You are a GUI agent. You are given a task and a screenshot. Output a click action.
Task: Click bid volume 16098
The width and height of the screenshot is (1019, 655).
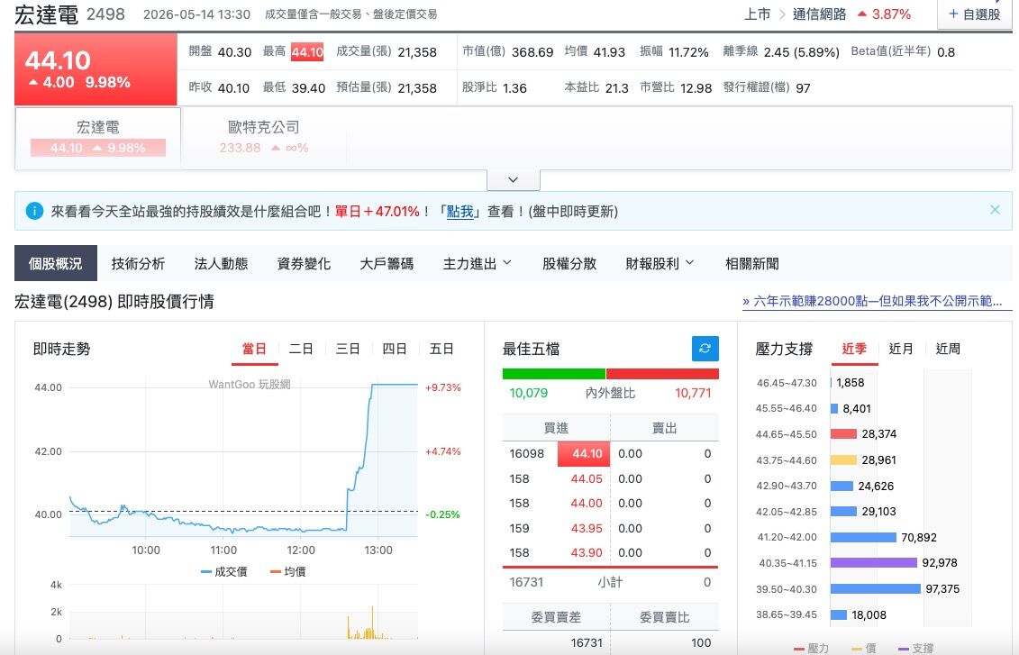526,453
